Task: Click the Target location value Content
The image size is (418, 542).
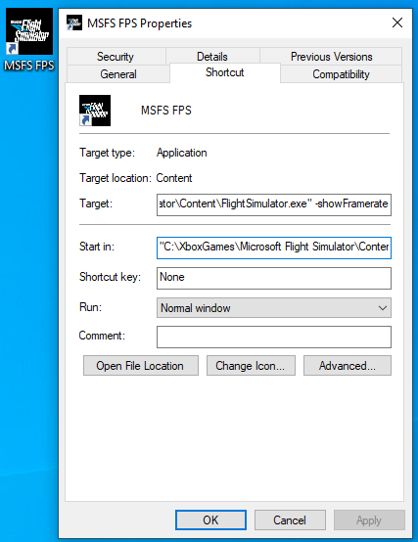Action: [x=174, y=178]
